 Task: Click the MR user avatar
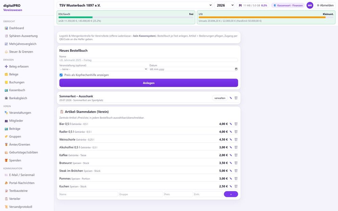pyautogui.click(x=310, y=5)
